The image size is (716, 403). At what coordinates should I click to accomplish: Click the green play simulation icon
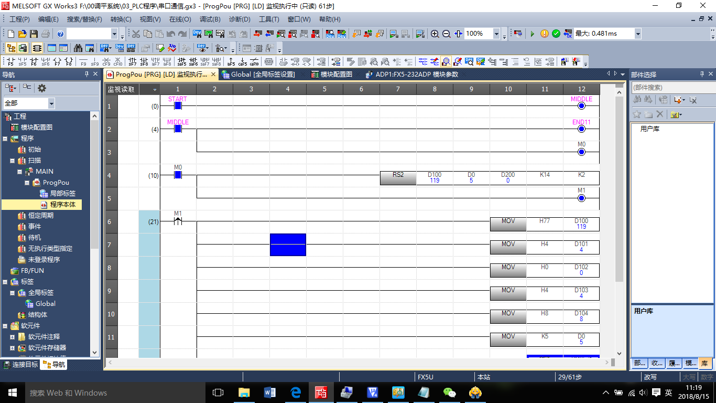pos(532,34)
